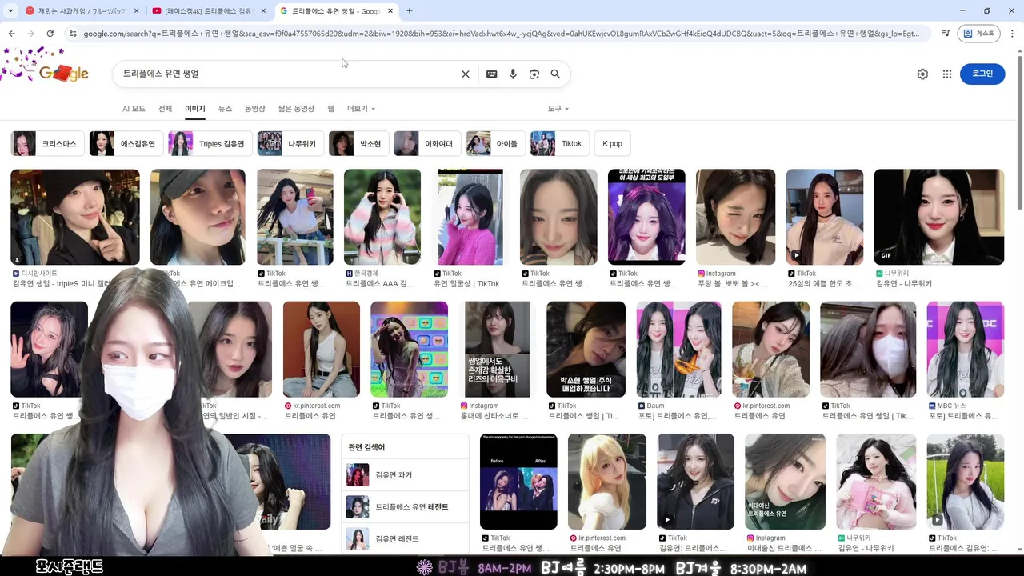Screen dimensions: 1024x576
Task: Open Google quick settings gear icon
Action: pyautogui.click(x=922, y=74)
